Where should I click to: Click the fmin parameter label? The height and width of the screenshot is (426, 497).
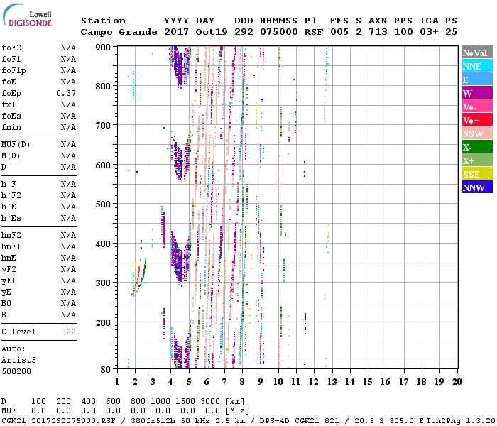click(x=11, y=127)
